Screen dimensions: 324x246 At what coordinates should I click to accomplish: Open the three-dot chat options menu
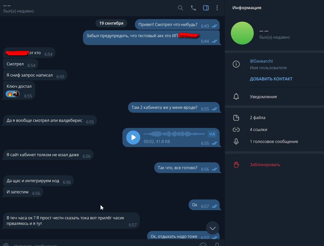pos(217,8)
